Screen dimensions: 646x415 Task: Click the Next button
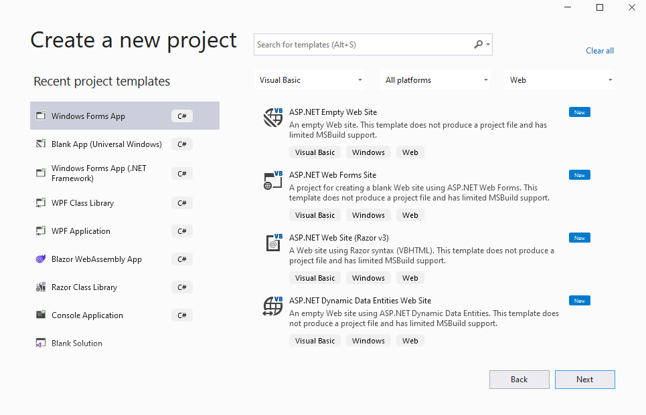tap(584, 379)
